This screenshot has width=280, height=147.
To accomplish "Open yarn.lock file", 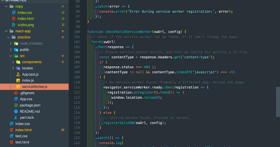I will click(27, 118).
